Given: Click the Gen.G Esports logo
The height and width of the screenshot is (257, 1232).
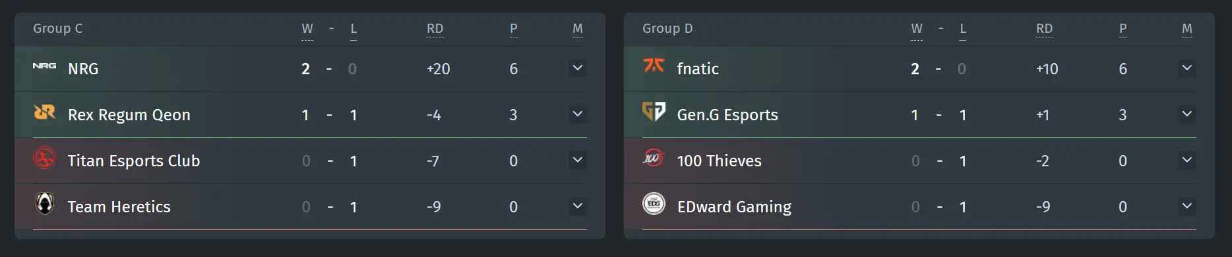Looking at the screenshot, I should pos(654,111).
